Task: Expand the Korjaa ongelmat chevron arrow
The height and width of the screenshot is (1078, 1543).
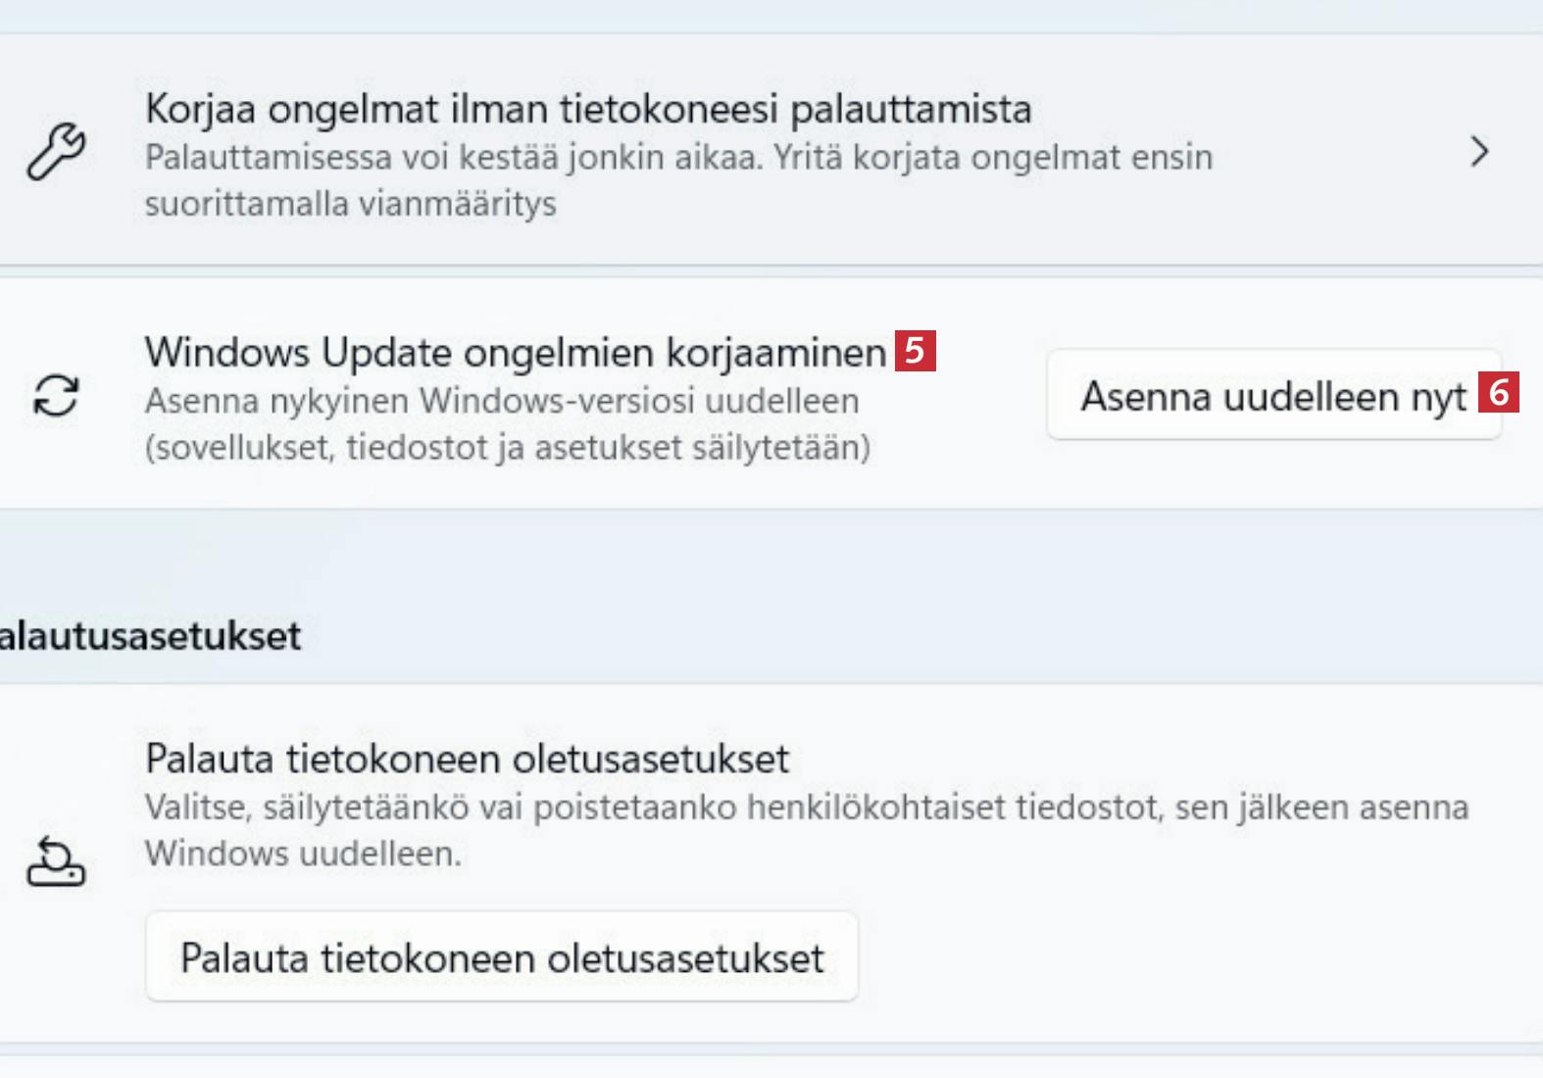Action: point(1479,152)
